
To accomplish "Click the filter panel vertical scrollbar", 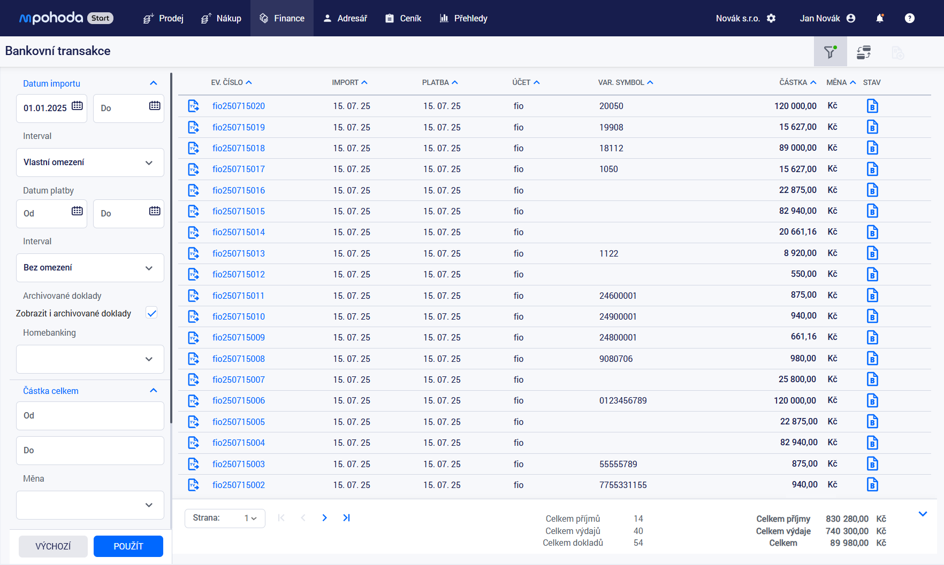I will (x=171, y=247).
